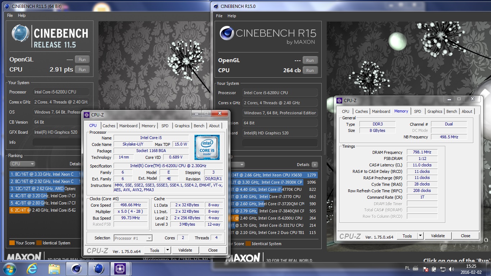Open the Windows Start menu orb
The image size is (491, 276).
pyautogui.click(x=9, y=269)
